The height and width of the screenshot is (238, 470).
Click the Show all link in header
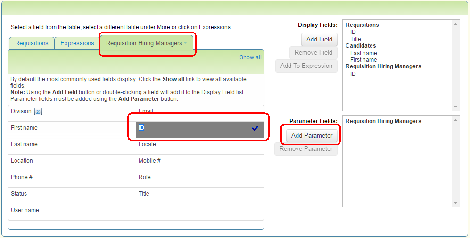tap(250, 57)
